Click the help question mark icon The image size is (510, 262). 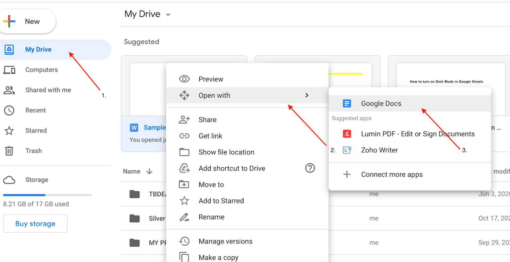[310, 168]
